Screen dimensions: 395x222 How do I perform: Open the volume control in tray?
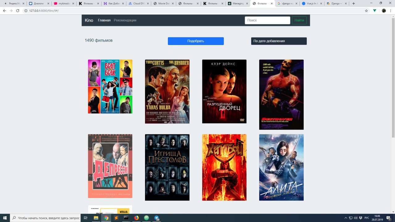click(x=355, y=218)
